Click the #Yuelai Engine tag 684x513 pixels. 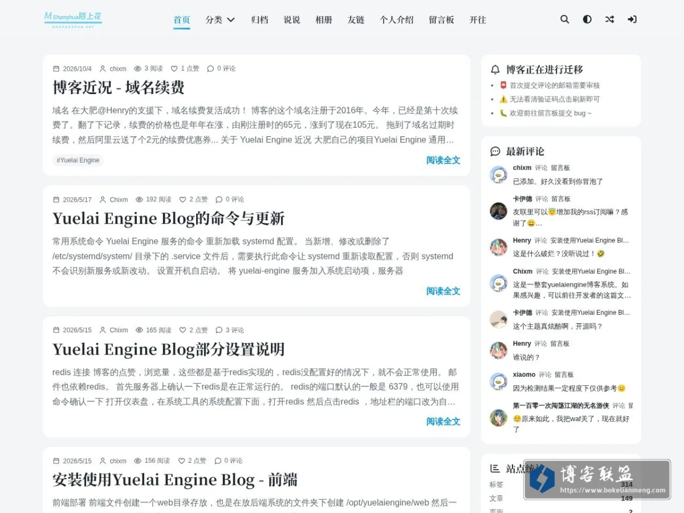pyautogui.click(x=78, y=160)
